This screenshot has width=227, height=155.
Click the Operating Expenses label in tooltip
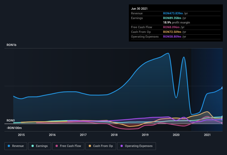[x=145, y=37]
